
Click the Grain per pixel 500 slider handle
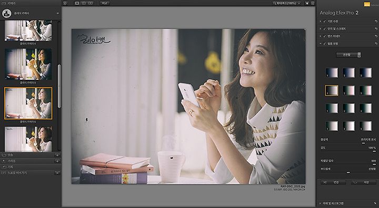(x=374, y=164)
